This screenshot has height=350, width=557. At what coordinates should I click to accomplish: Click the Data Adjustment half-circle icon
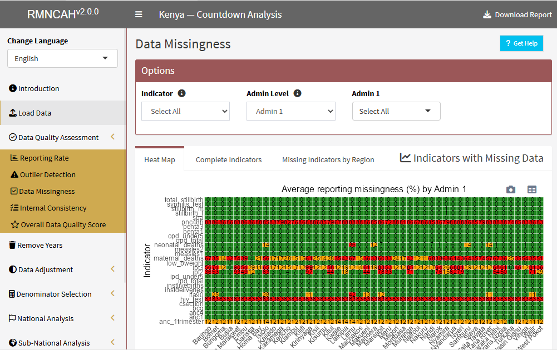coord(13,269)
